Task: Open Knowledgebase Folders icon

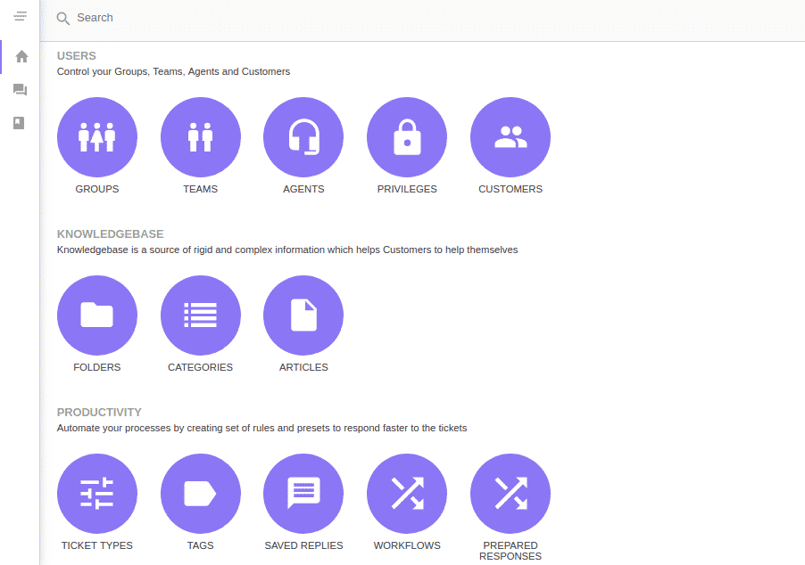Action: 97,315
